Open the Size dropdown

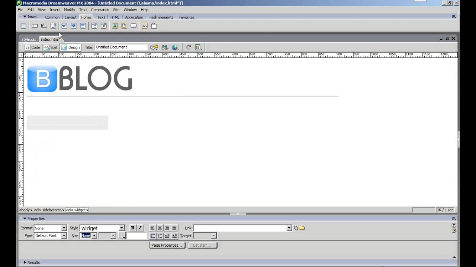coord(89,236)
